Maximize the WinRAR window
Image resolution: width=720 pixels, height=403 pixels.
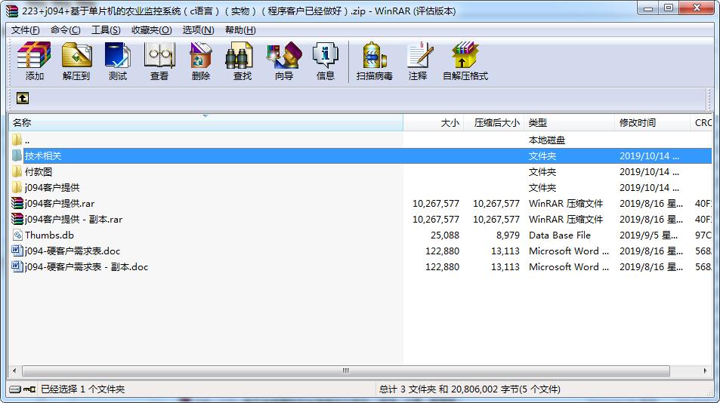pos(669,8)
